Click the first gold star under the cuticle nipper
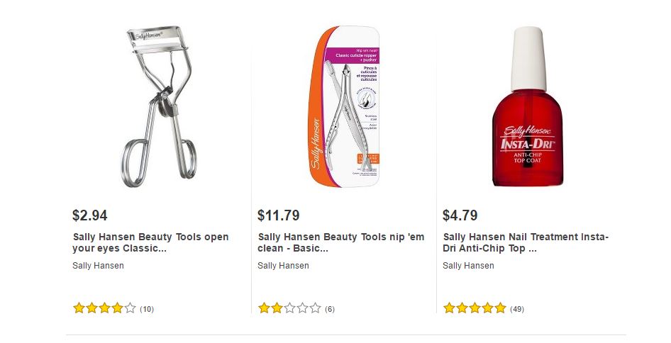 pos(264,308)
